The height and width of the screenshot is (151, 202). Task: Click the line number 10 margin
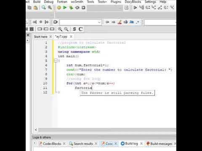pos(45,83)
